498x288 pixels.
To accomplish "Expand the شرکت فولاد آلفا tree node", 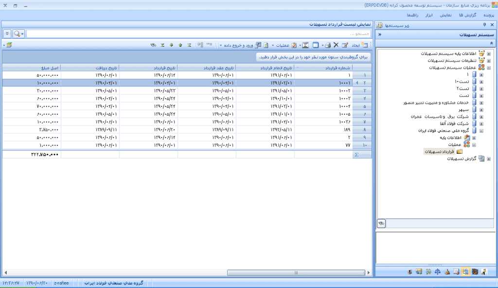I will 481,124.
